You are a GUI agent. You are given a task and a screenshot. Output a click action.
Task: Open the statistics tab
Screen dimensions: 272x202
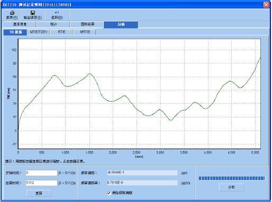pos(53,24)
